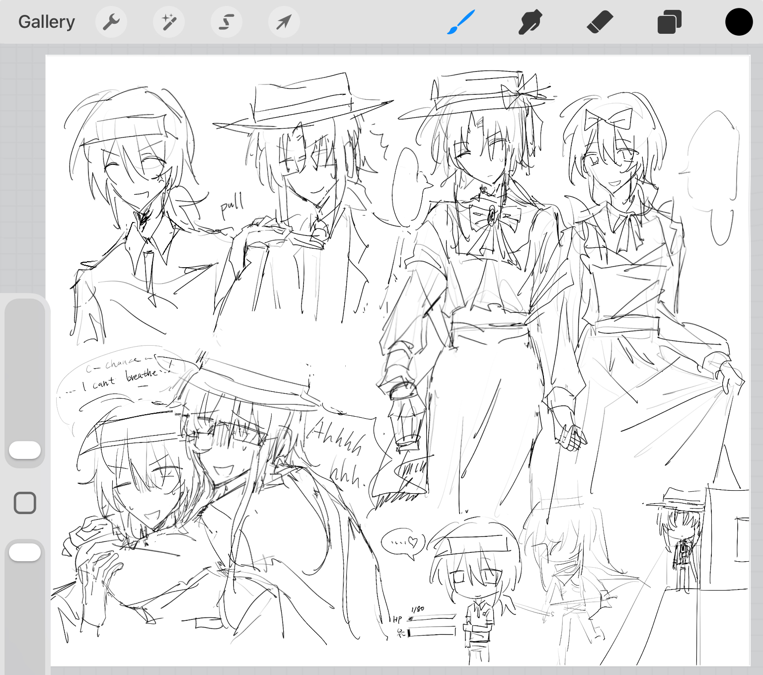
Task: Open the Layers panel
Action: pos(669,22)
